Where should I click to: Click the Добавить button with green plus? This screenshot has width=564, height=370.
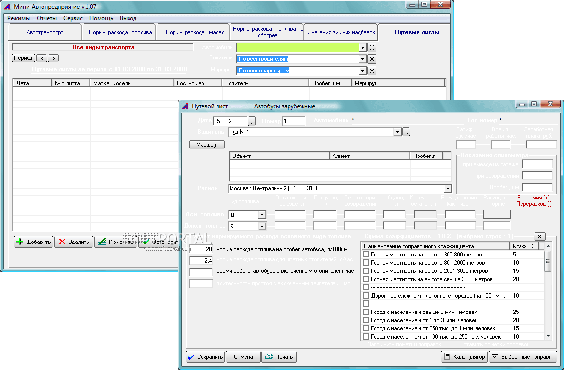coord(34,242)
